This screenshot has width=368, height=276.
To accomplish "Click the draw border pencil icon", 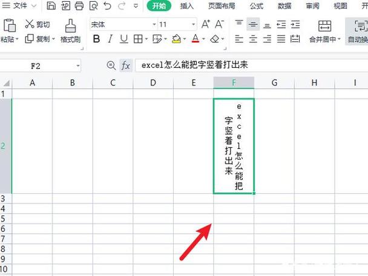I will point(157,39).
